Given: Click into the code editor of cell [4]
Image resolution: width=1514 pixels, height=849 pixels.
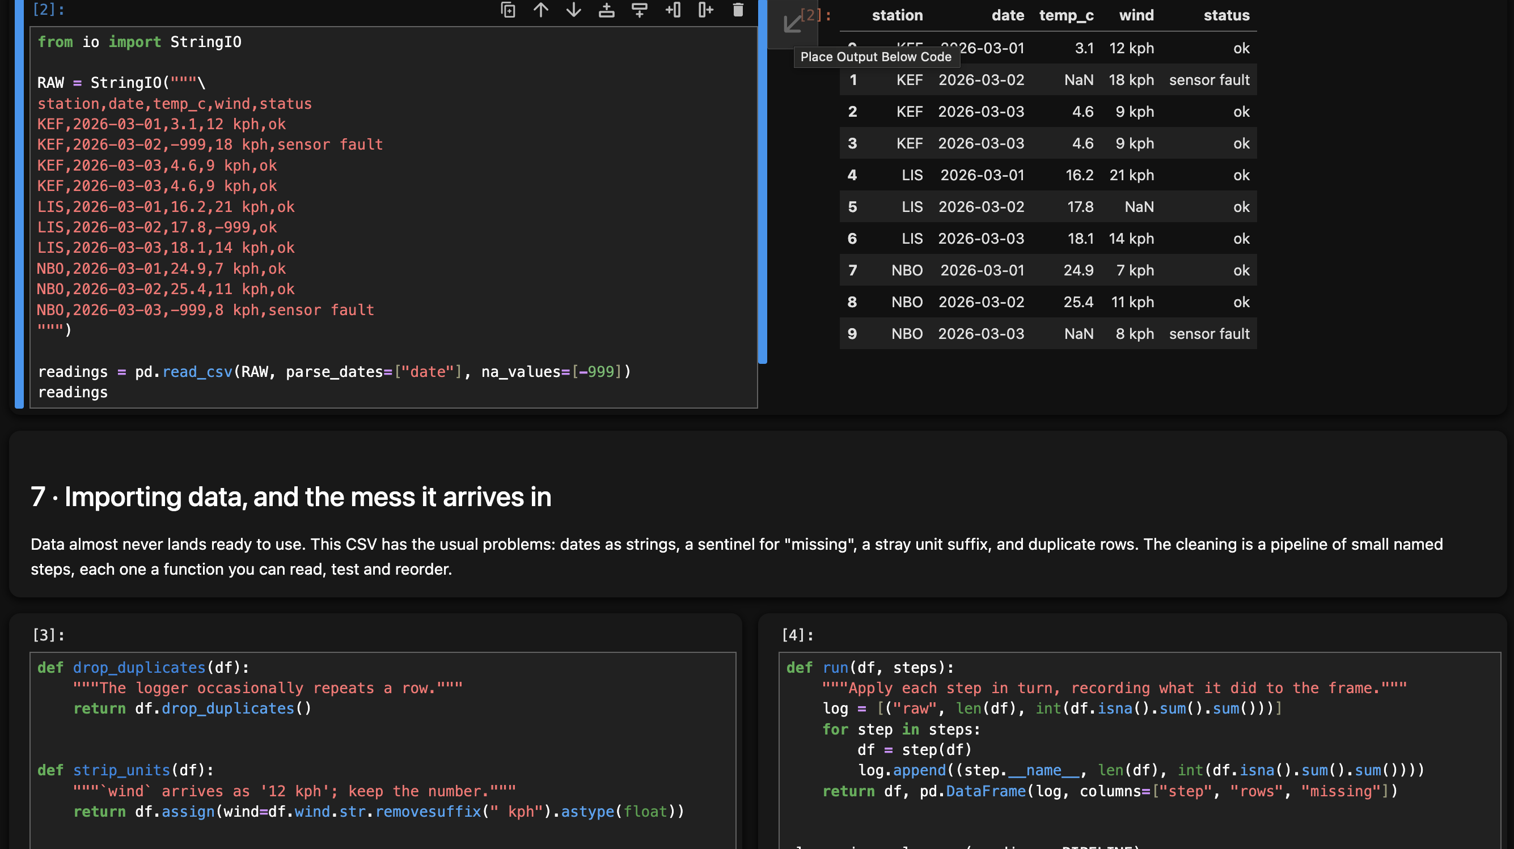Looking at the screenshot, I should coord(1140,750).
